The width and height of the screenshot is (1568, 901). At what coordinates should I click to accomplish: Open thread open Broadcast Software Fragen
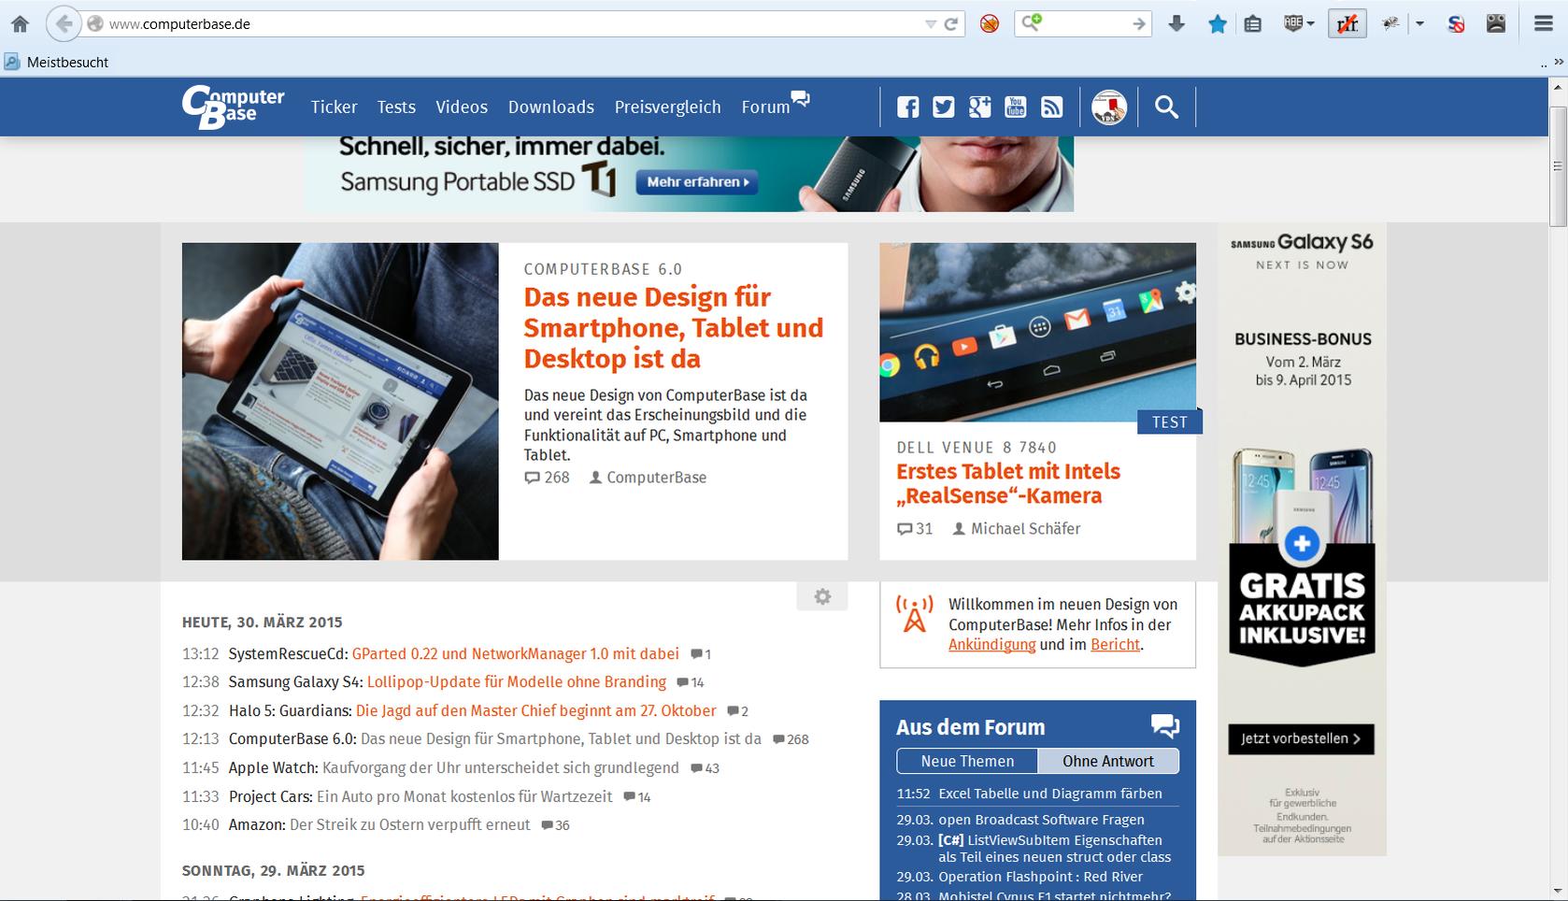pyautogui.click(x=1042, y=820)
